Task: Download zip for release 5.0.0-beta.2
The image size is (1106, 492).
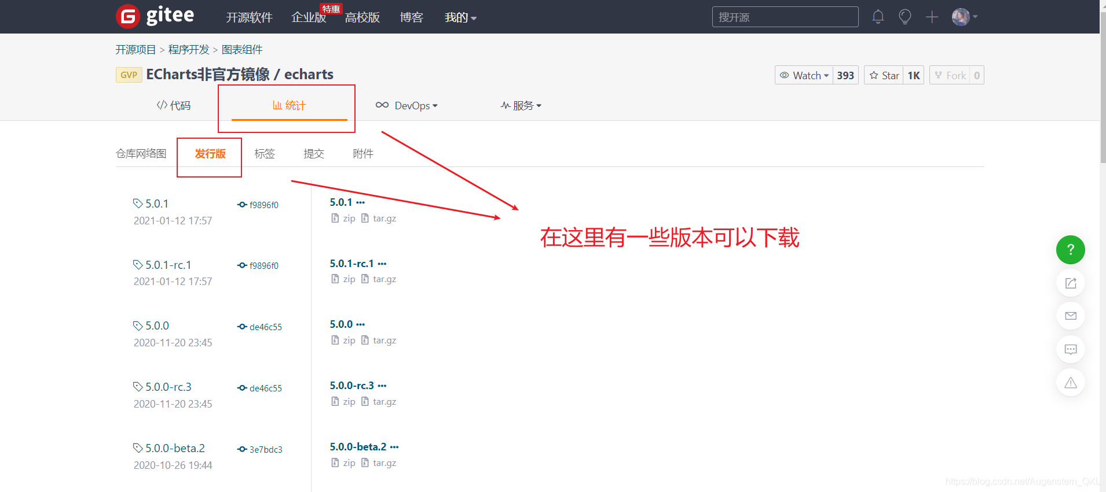Action: [x=343, y=463]
